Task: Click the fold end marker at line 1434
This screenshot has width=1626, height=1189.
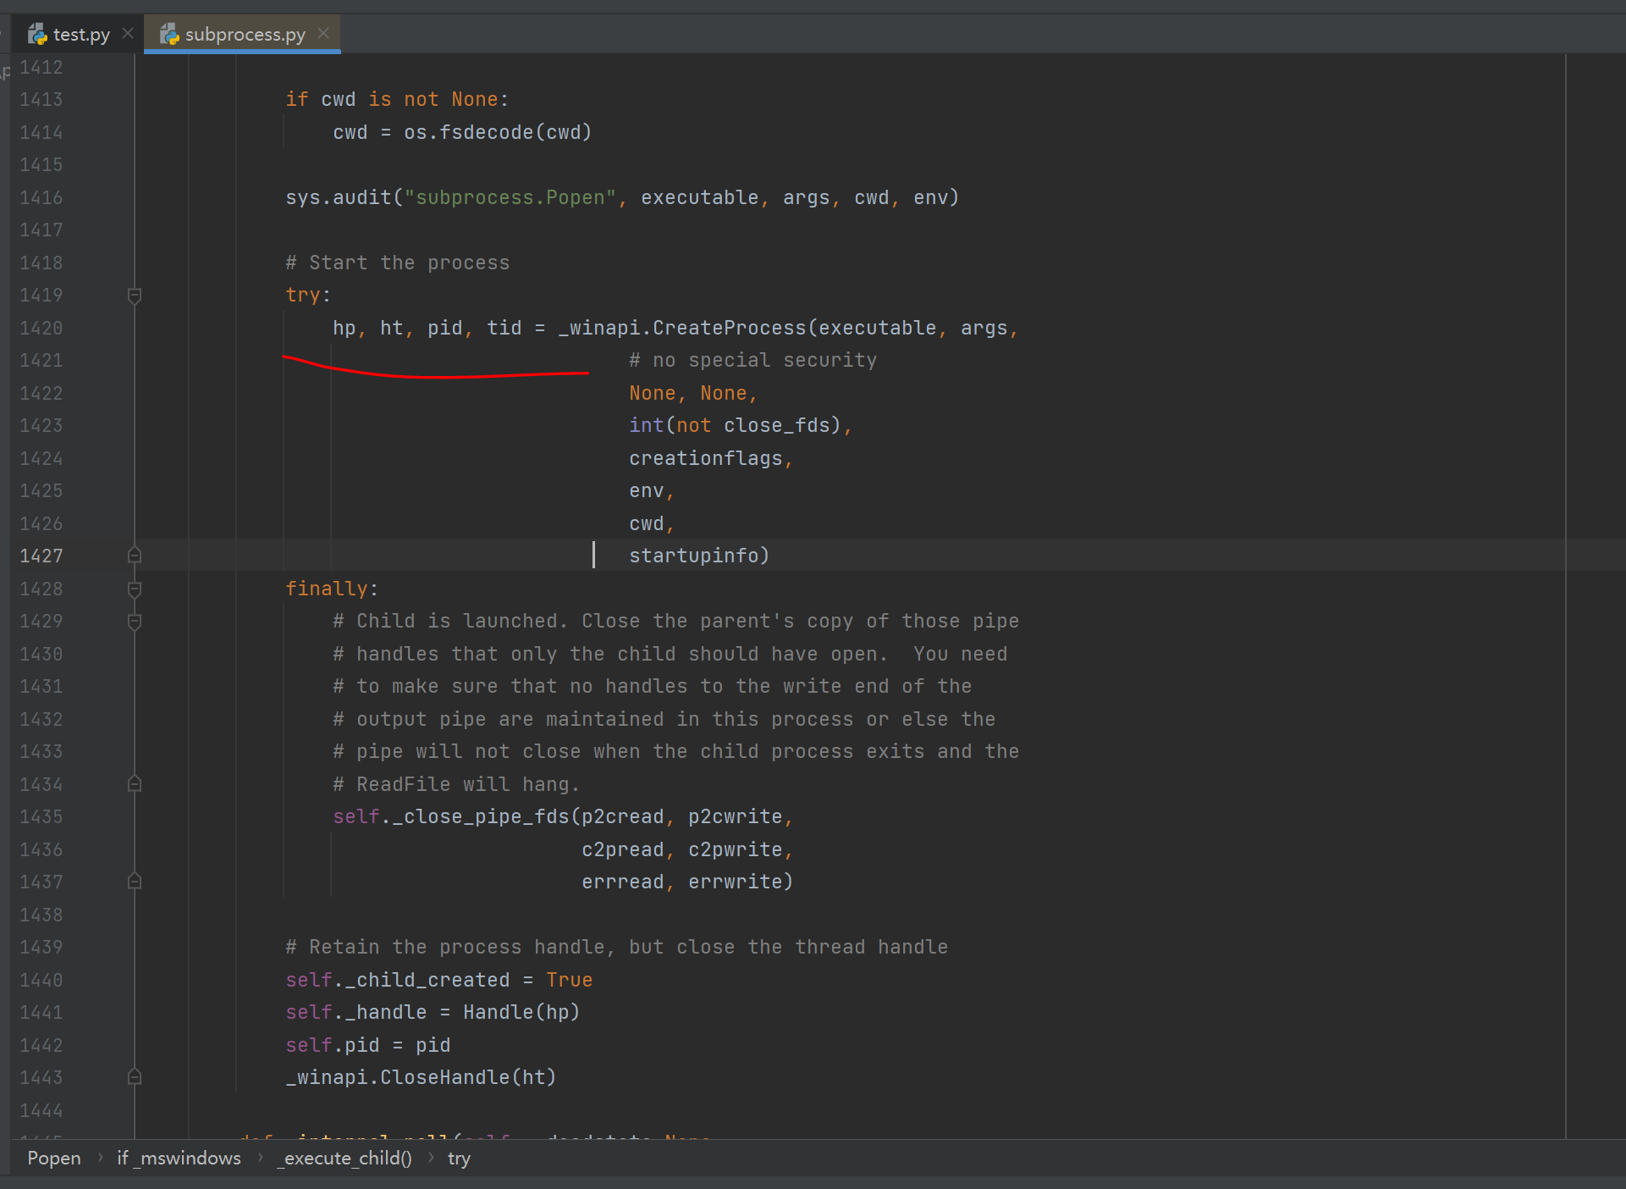Action: (134, 783)
